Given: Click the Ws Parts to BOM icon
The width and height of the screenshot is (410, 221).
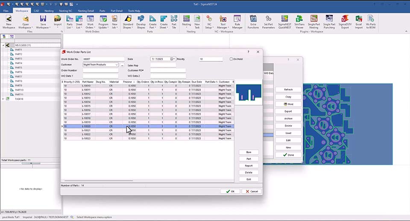Looking at the screenshot, I should pos(371,22).
